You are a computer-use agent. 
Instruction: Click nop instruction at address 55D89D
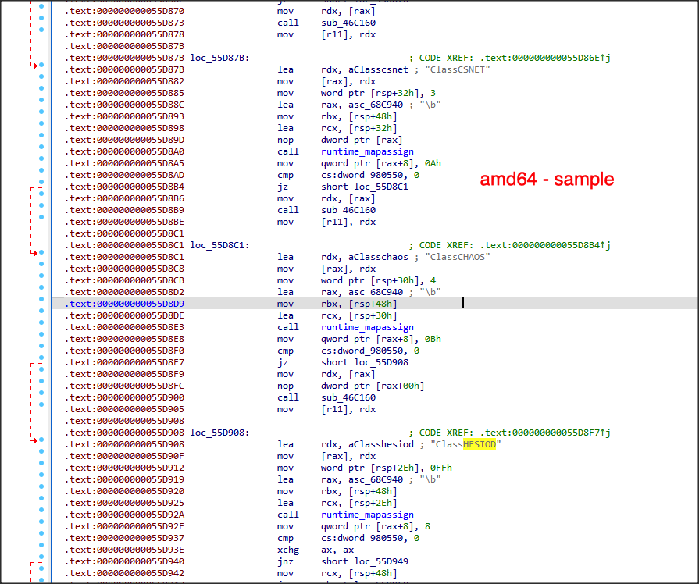(x=341, y=140)
